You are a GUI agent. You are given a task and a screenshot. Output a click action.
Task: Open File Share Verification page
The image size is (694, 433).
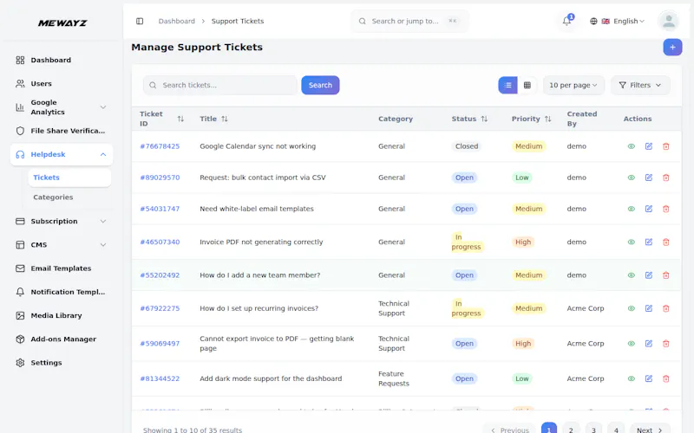[x=62, y=131]
